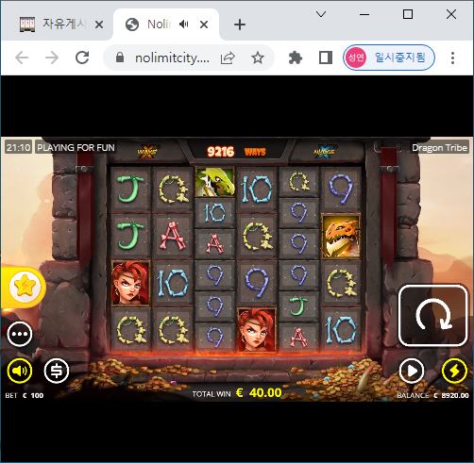Screen dimensions: 474x463
Task: Close the Nolimit City tab
Action: pos(204,25)
